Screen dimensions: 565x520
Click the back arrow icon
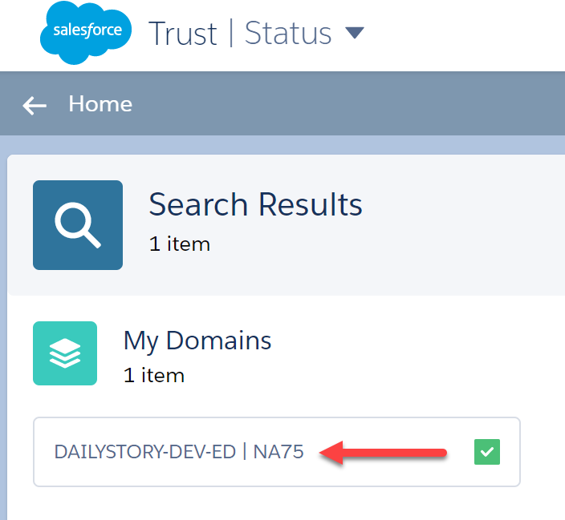point(35,106)
